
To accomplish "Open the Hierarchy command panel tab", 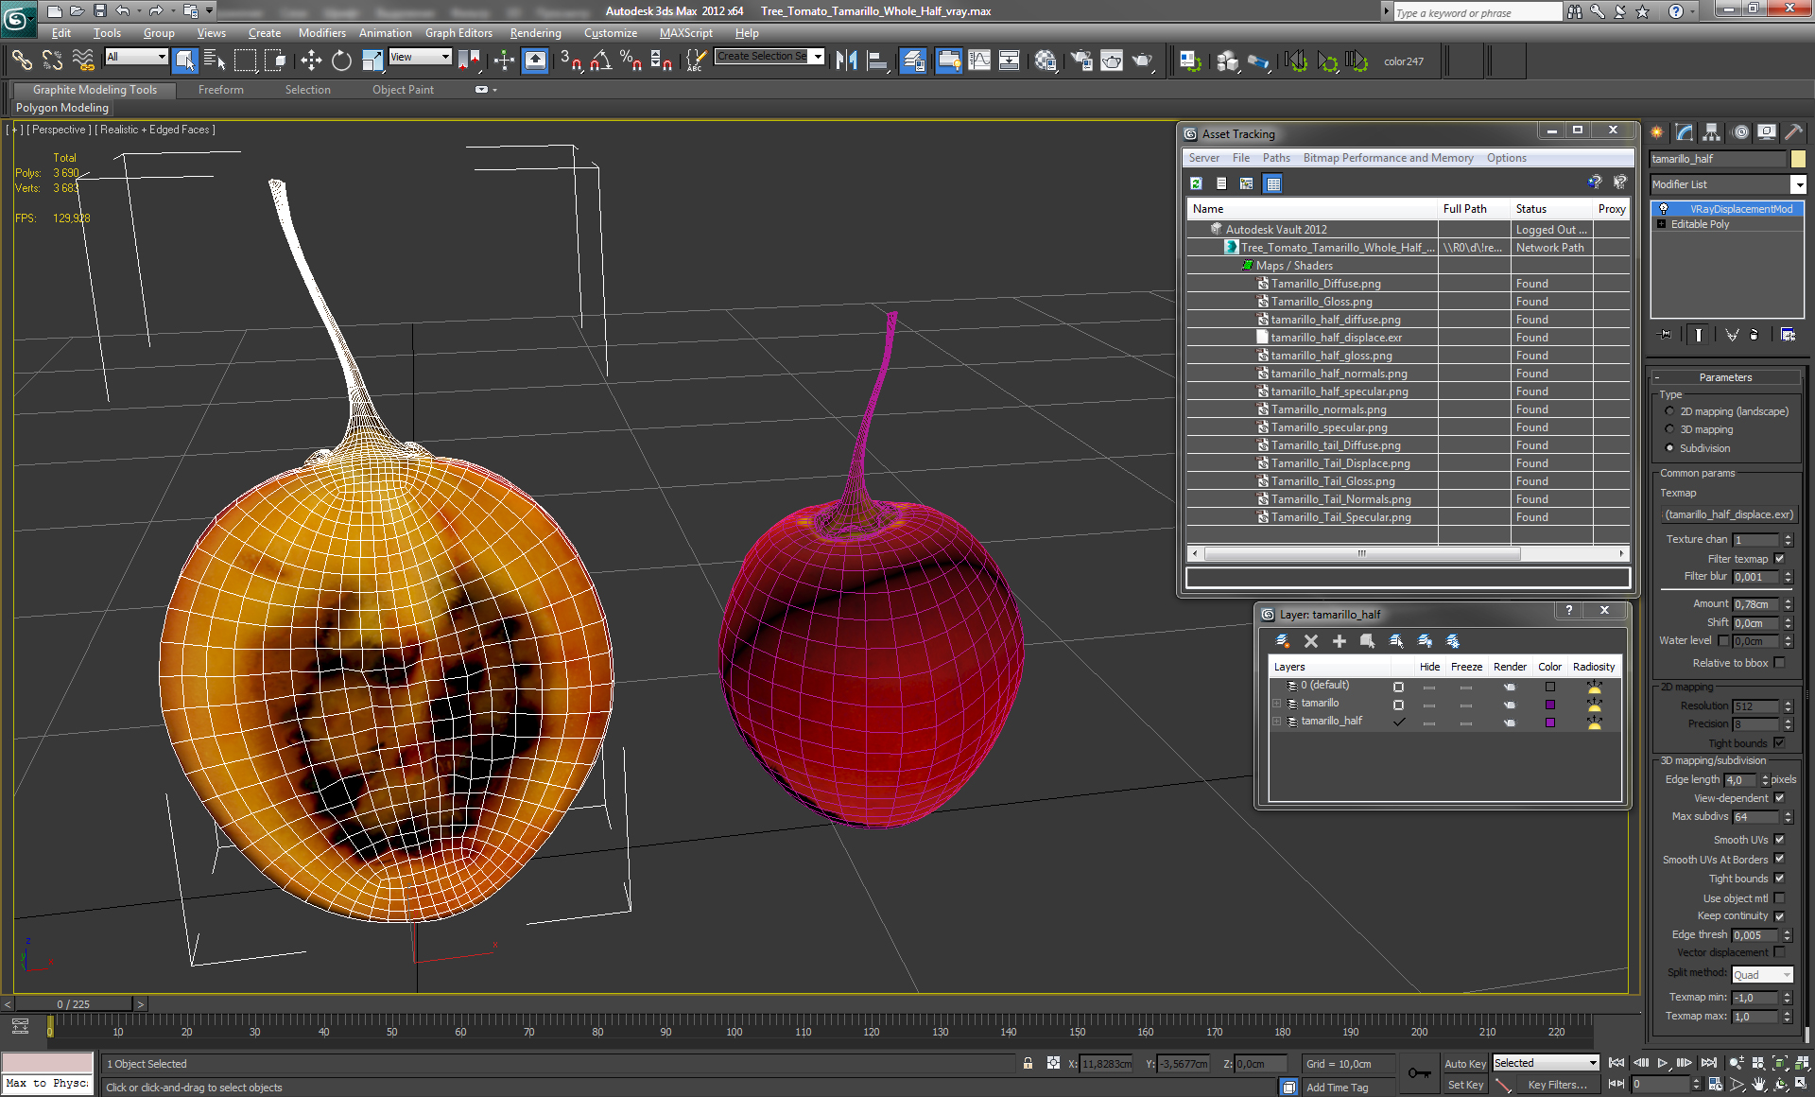I will [x=1712, y=132].
